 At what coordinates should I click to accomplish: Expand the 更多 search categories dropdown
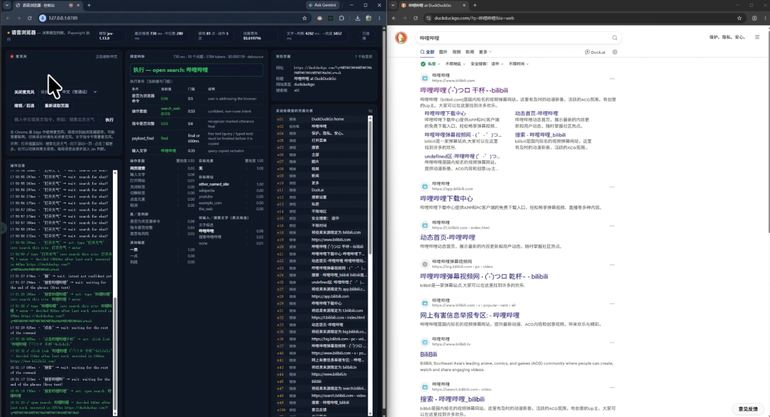(x=485, y=52)
